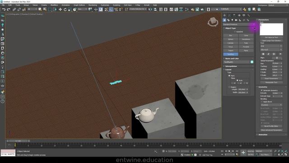Select the XZ plane radio button
The image size is (289, 163).
pyautogui.click(x=238, y=83)
